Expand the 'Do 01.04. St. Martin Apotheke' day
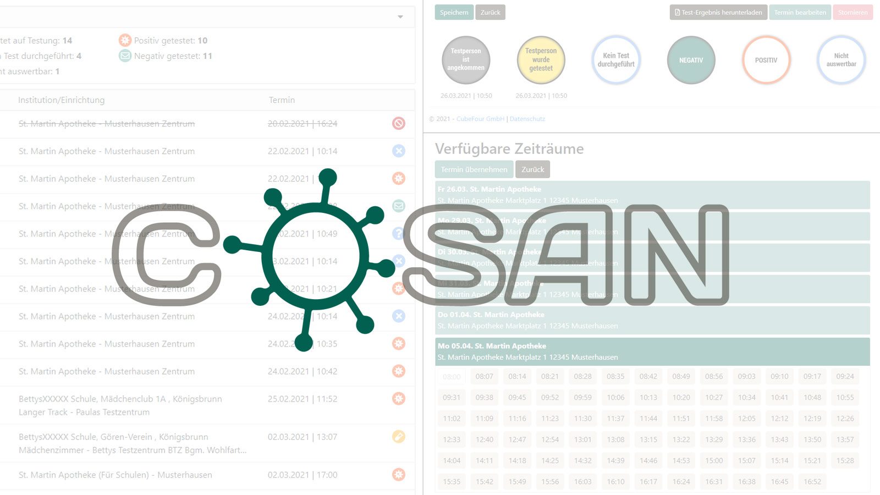The width and height of the screenshot is (880, 495). coord(652,320)
